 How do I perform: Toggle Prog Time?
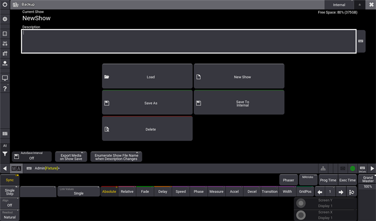click(x=328, y=180)
